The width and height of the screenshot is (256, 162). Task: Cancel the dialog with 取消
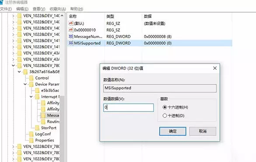click(x=203, y=131)
